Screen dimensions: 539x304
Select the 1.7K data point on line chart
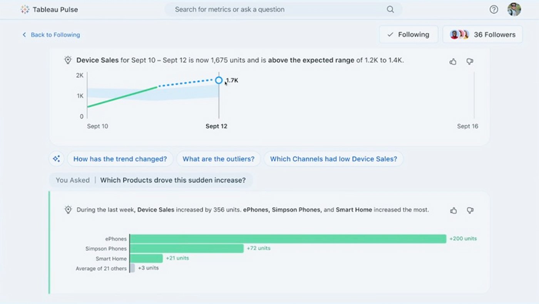(x=219, y=80)
